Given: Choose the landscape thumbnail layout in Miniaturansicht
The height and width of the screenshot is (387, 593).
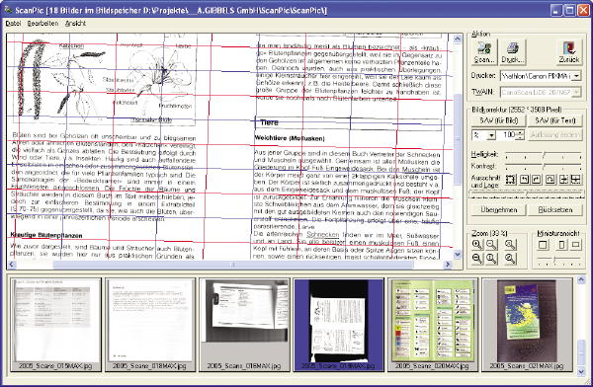Looking at the screenshot, I should coord(575,245).
